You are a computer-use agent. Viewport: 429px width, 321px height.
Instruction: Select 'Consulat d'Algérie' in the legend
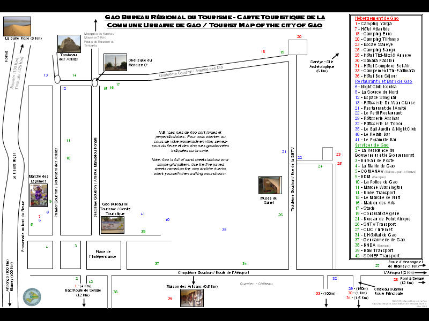pyautogui.click(x=377, y=213)
